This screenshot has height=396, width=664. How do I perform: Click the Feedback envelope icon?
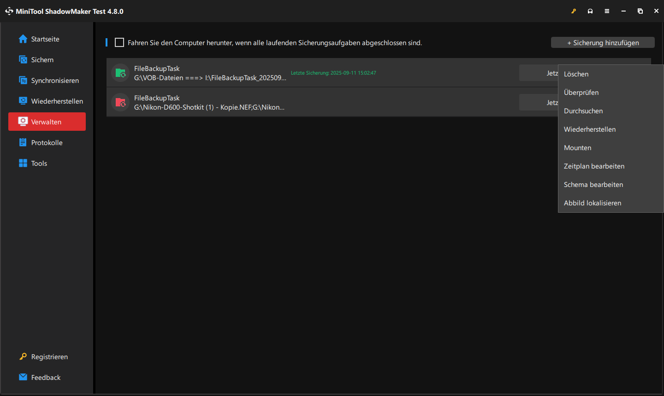pyautogui.click(x=23, y=377)
